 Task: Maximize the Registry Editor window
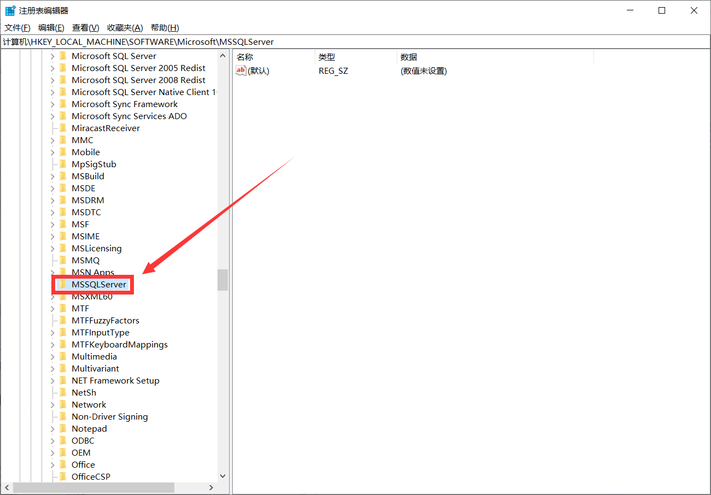[662, 10]
